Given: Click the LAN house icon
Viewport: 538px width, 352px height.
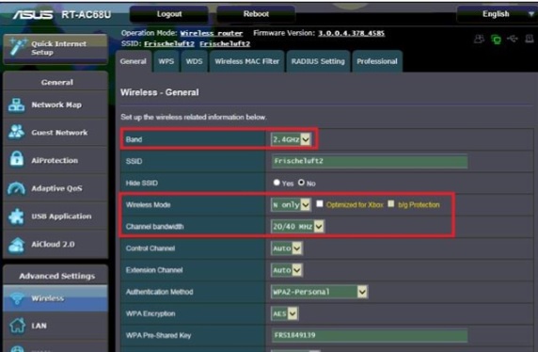Looking at the screenshot, I should coord(17,326).
